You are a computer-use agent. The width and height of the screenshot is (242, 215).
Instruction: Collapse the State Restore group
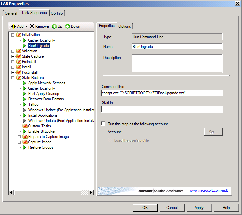[13, 78]
